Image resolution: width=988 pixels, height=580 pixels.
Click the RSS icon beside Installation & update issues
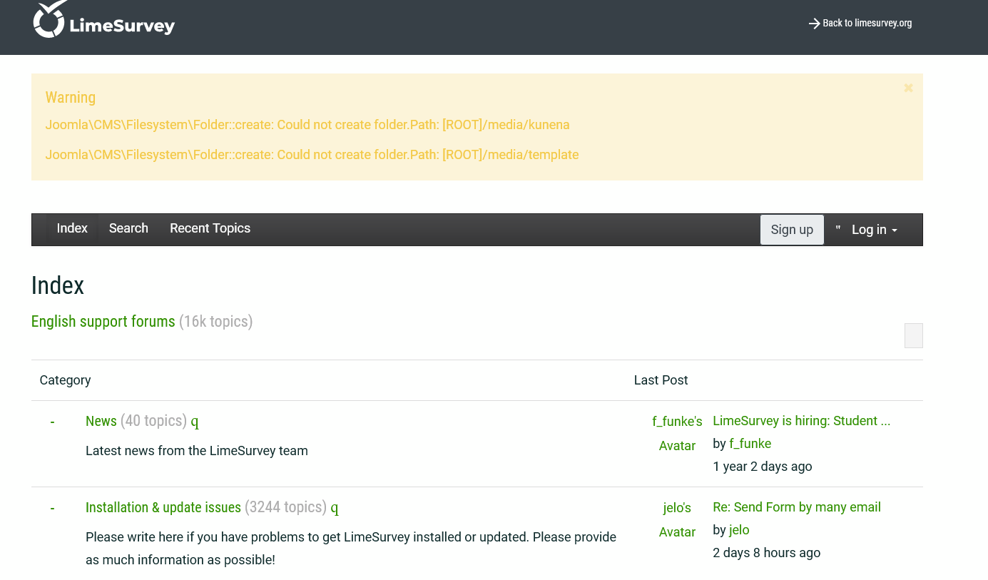pyautogui.click(x=335, y=508)
